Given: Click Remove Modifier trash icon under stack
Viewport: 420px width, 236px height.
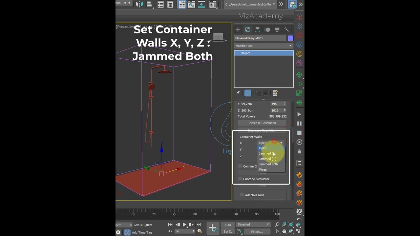Looking at the screenshot, I should [x=266, y=93].
